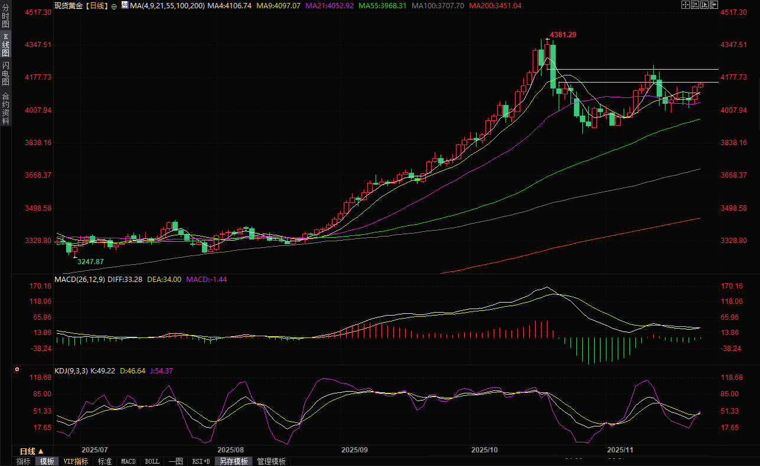Apply the BOLL template button

152,461
